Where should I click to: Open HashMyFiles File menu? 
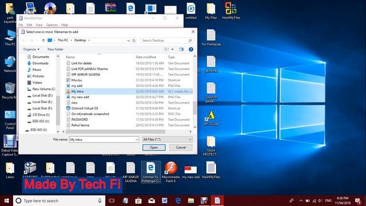[x=21, y=25]
